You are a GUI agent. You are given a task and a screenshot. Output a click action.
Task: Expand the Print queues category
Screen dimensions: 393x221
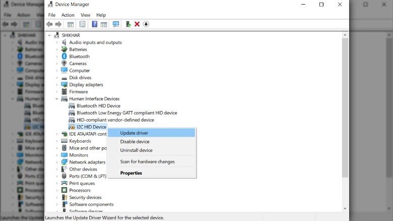tap(56, 183)
